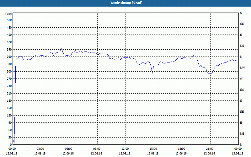Select the 0 value on the y-axis
The image size is (251, 157).
coord(11,144)
